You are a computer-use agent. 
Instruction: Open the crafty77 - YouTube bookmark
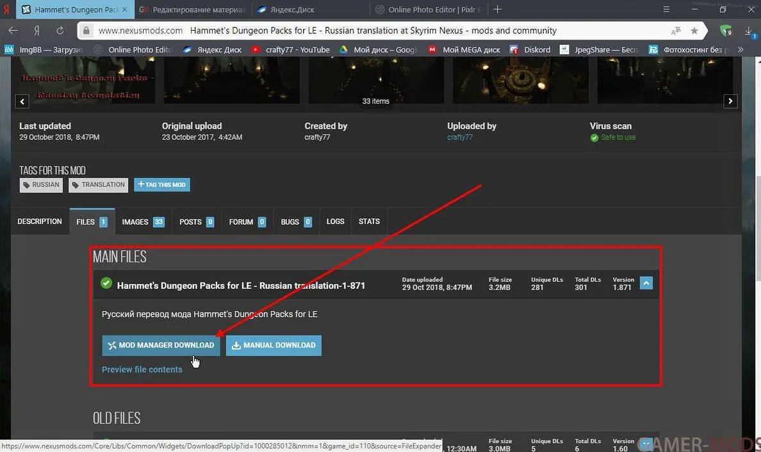(x=290, y=49)
